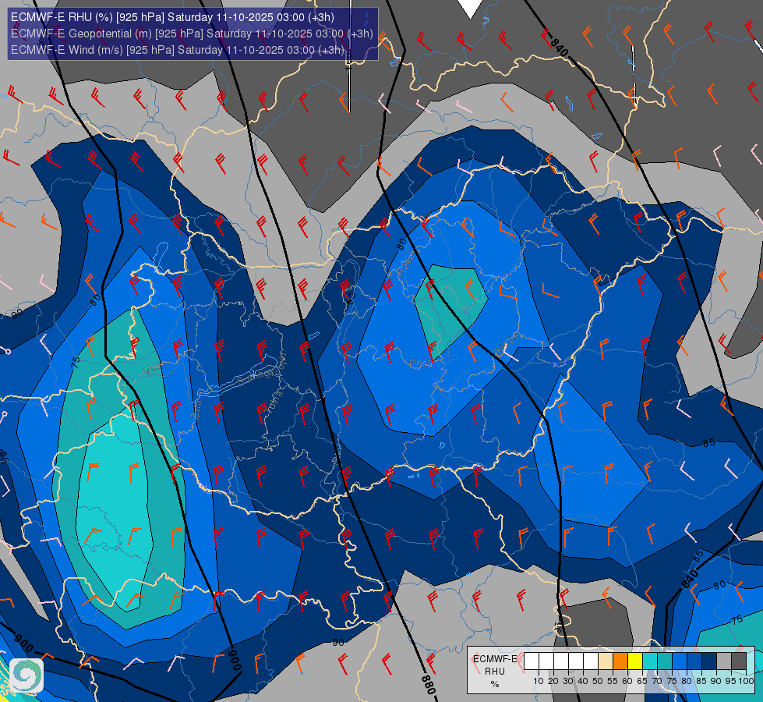Click legend tick label 70

coord(657,681)
